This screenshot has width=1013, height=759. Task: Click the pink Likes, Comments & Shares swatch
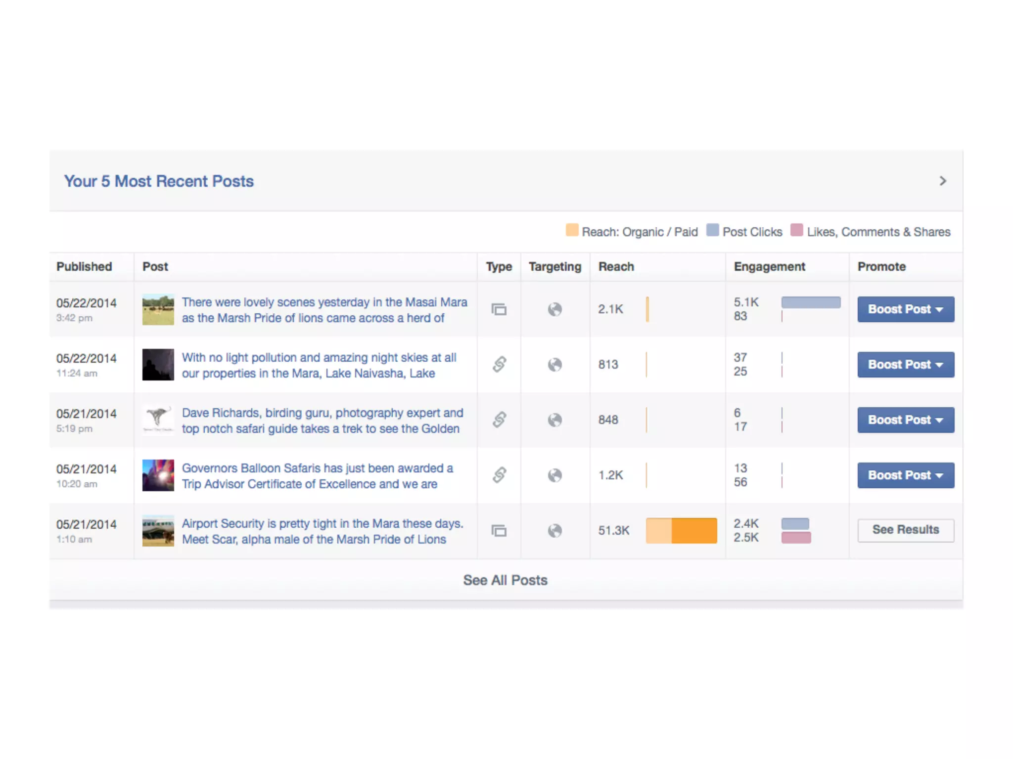click(x=796, y=230)
